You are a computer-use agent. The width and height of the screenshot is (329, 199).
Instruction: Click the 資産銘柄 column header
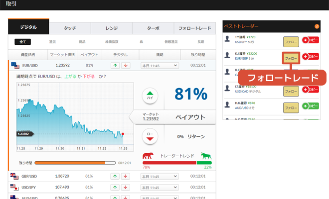pyautogui.click(x=28, y=55)
